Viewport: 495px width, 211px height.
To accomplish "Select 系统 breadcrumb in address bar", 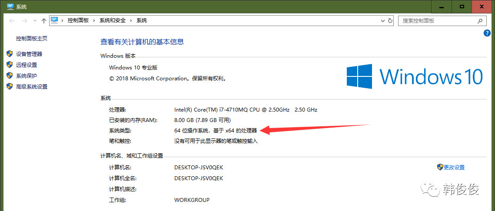I will coord(141,20).
